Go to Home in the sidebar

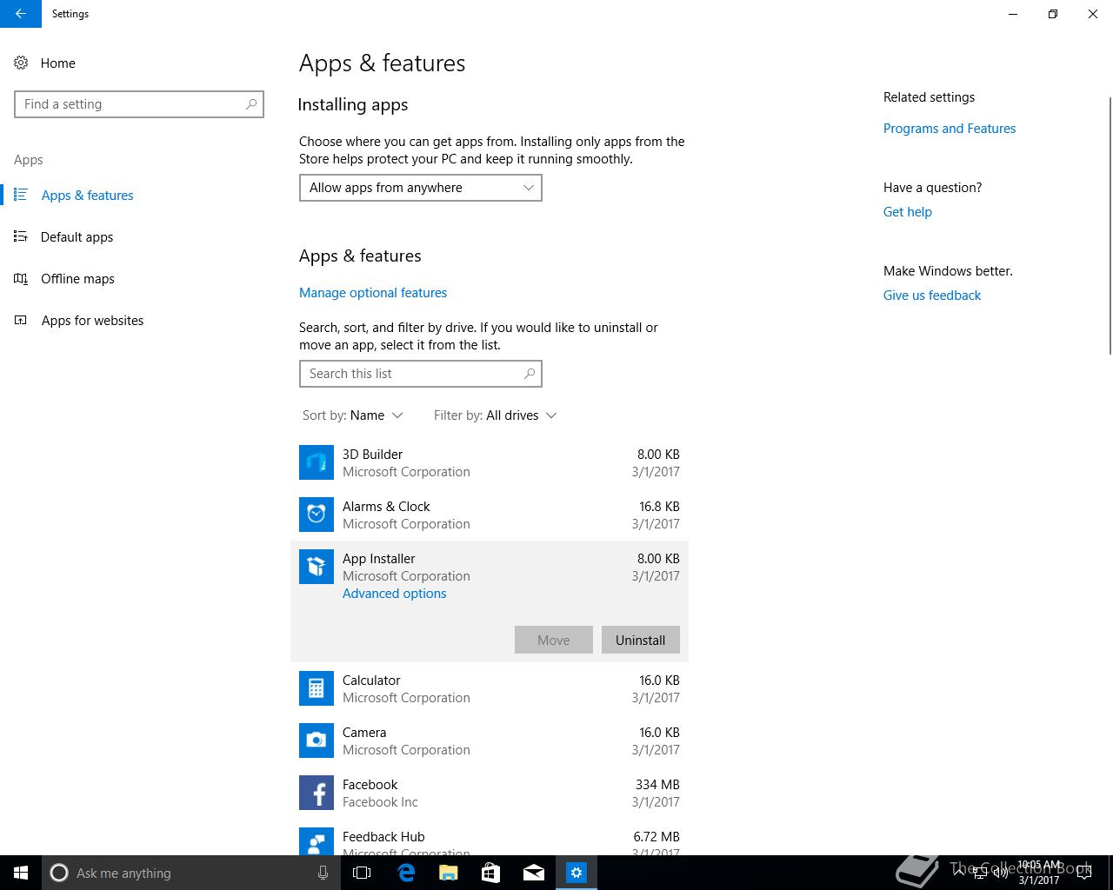[58, 63]
